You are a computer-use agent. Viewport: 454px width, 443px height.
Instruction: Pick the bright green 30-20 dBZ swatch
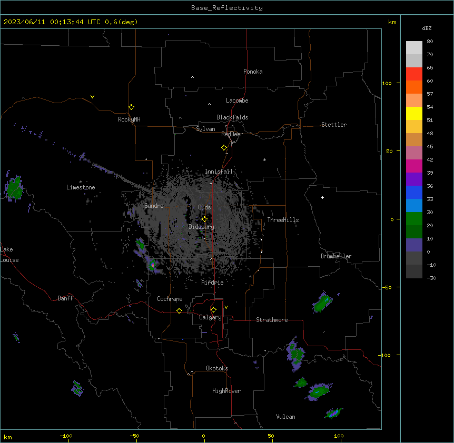[414, 219]
